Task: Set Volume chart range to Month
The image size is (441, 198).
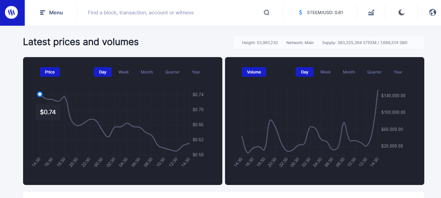Action: [x=349, y=72]
